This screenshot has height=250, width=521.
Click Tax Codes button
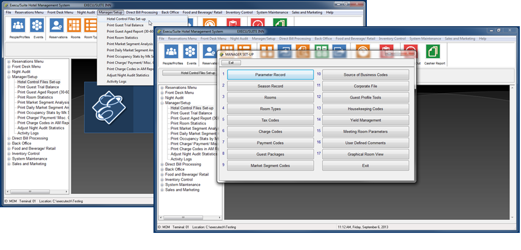click(x=270, y=120)
